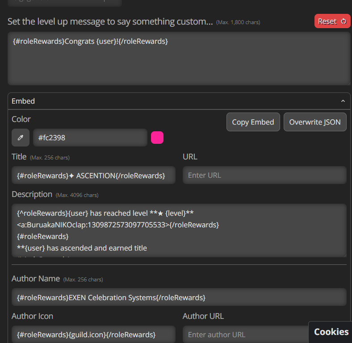Click the embed Description textarea
This screenshot has width=352, height=343.
179,230
